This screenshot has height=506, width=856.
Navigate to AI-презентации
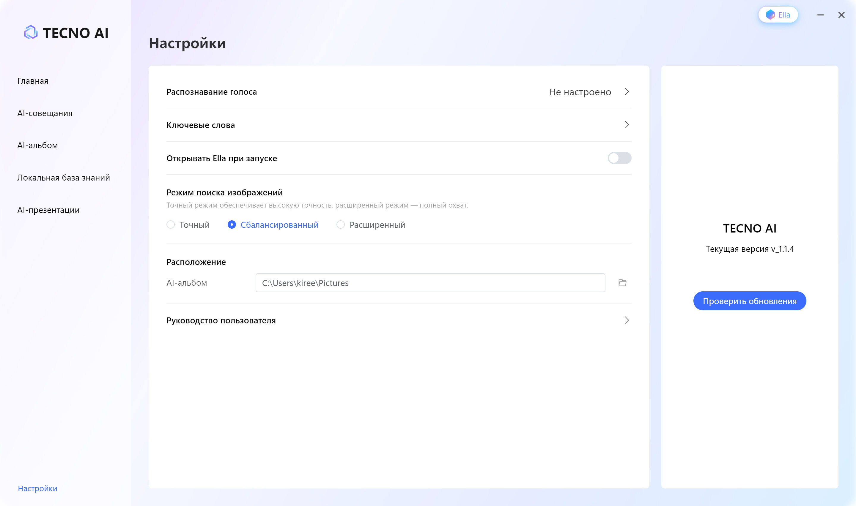pyautogui.click(x=48, y=210)
